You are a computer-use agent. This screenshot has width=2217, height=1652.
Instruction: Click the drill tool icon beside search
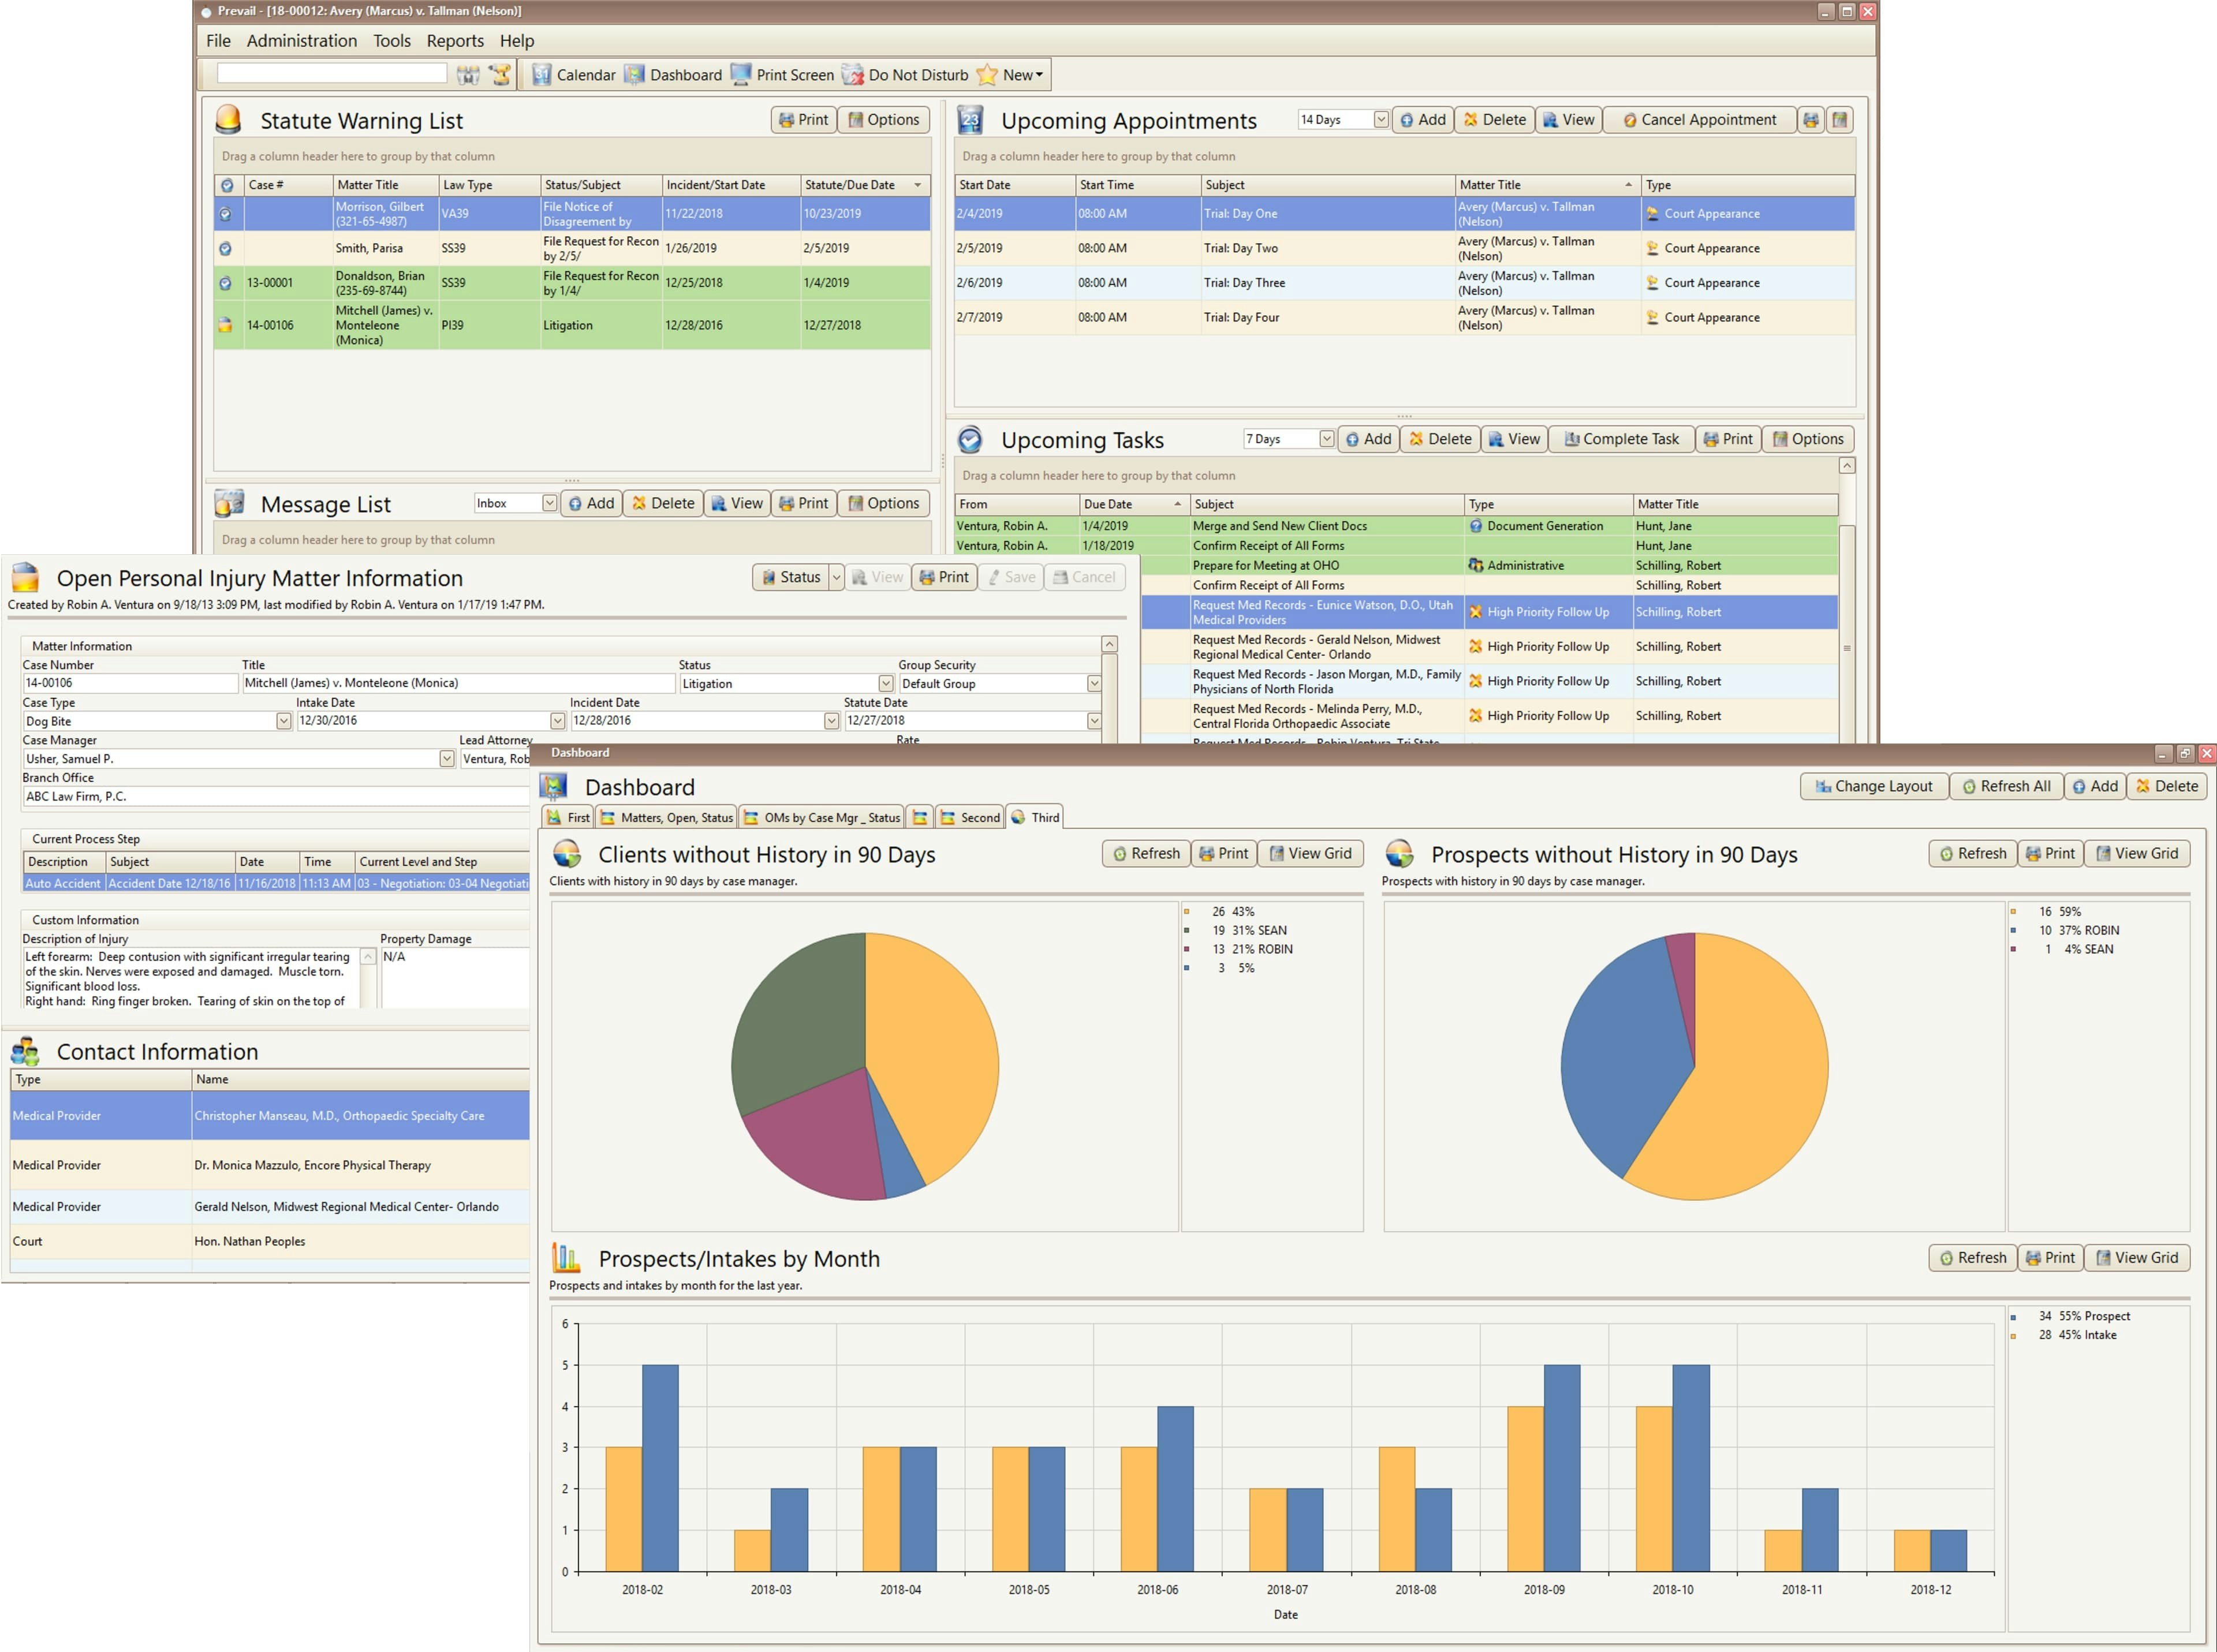click(x=500, y=75)
